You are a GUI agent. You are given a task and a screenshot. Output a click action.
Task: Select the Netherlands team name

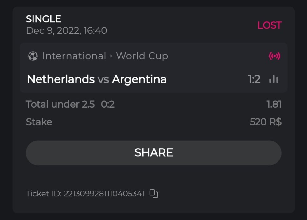(61, 79)
